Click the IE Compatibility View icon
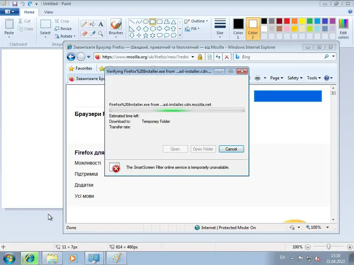 (x=209, y=57)
